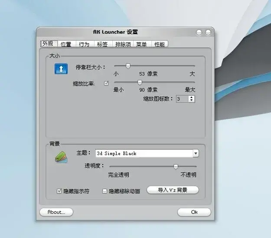Viewport: 271px width, 238px height.
Task: Decrease 缩放图标数 with the down arrow
Action: point(192,100)
